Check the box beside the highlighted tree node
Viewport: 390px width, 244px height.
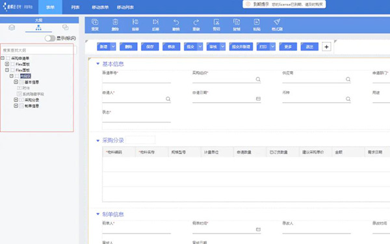point(17,76)
